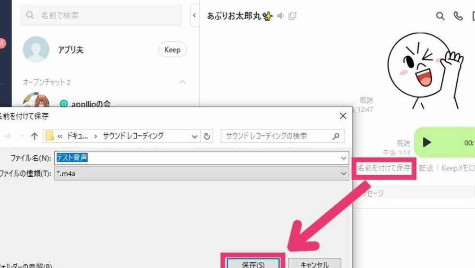Open アプリ夫 profile avatar
Screen dimensions: 475x268
pyautogui.click(x=36, y=49)
